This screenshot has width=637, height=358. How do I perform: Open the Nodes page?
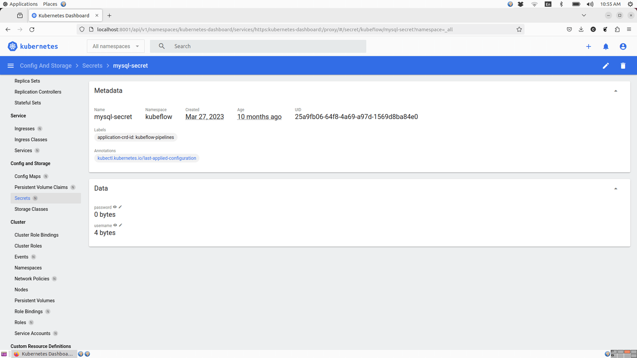pos(21,289)
